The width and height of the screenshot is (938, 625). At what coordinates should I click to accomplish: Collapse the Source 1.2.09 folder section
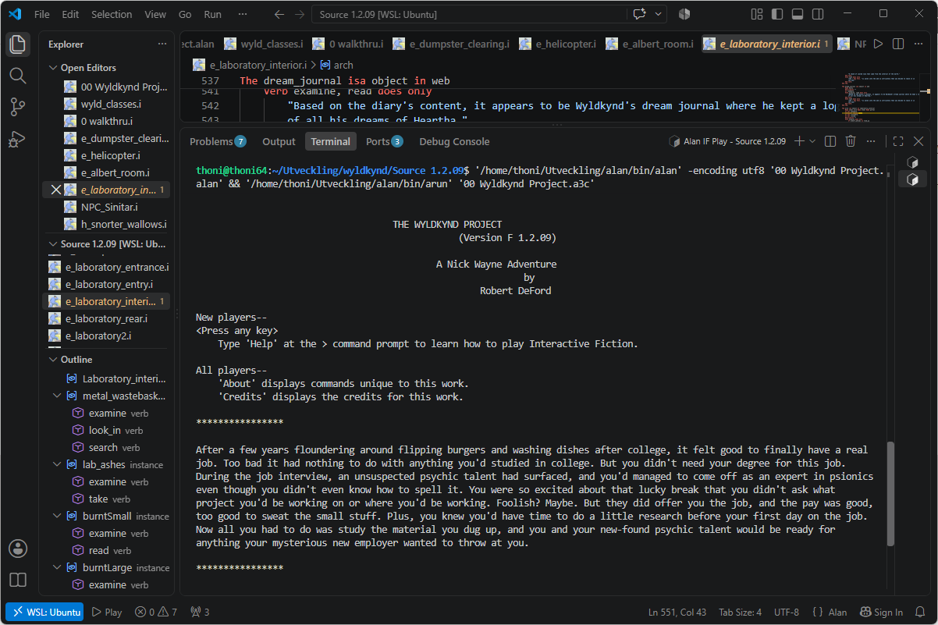(54, 244)
